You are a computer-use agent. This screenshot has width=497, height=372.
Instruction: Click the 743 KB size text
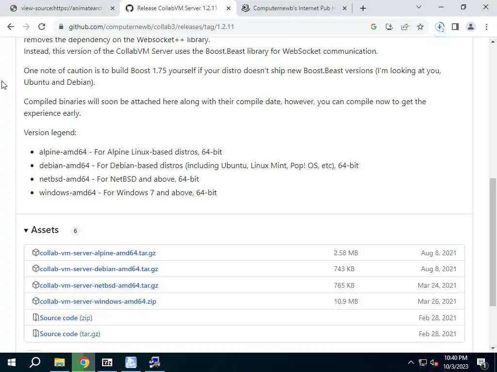tap(344, 269)
